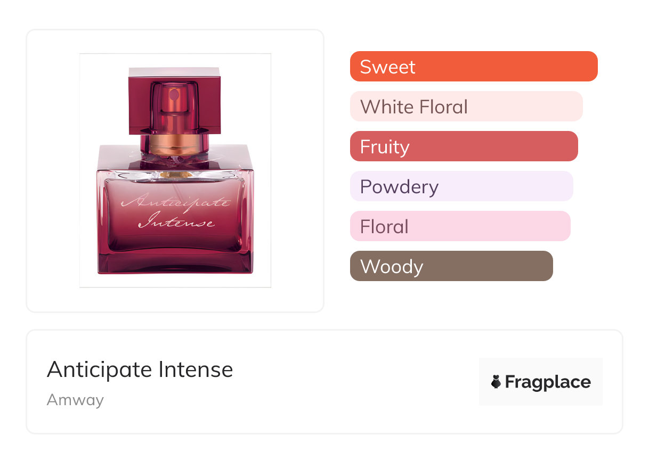Click the Woody label text
The image size is (649, 460).
(391, 267)
